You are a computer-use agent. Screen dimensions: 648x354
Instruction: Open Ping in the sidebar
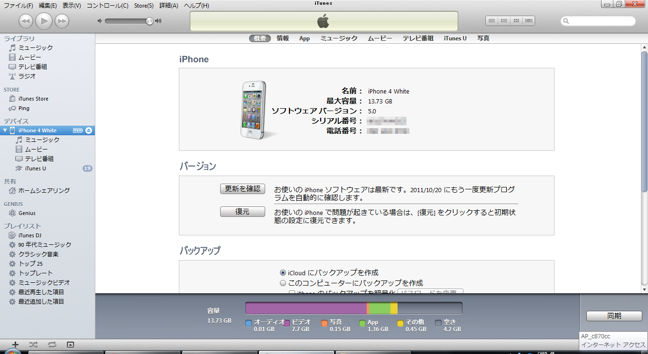[24, 108]
